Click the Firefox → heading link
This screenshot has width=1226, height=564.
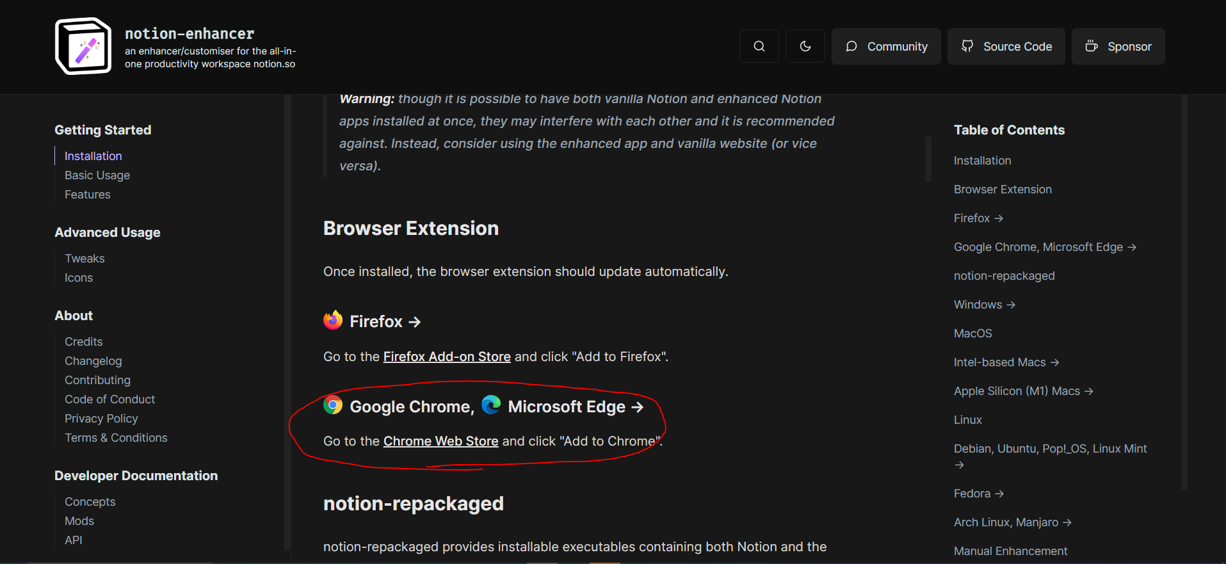click(x=385, y=321)
